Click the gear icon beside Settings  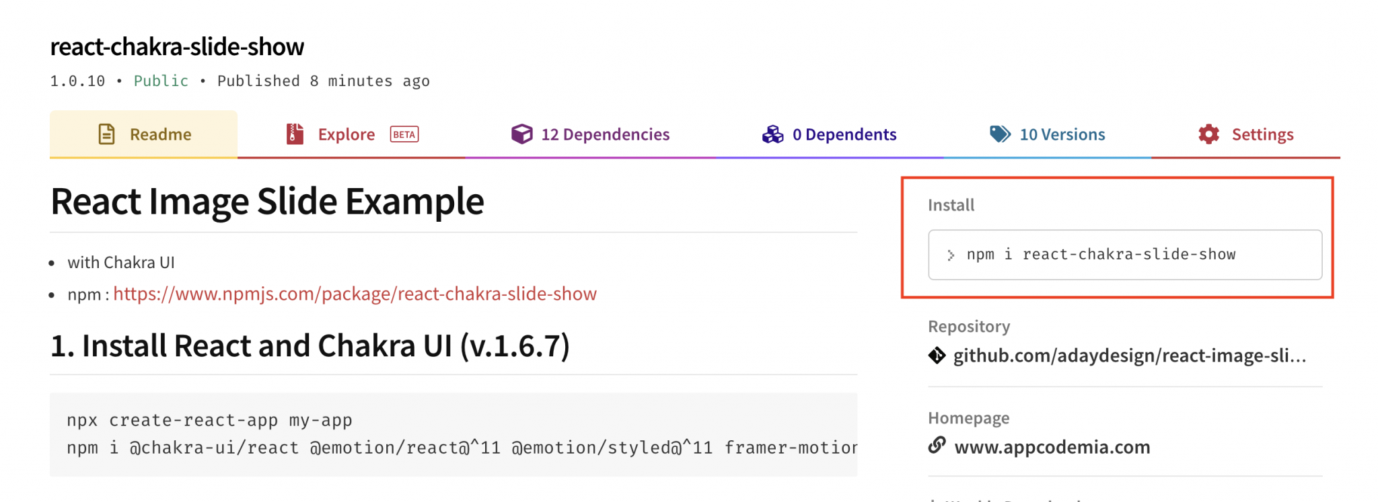click(1208, 134)
